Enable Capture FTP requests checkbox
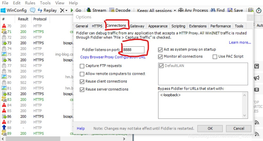The image size is (263, 141). tap(82, 66)
